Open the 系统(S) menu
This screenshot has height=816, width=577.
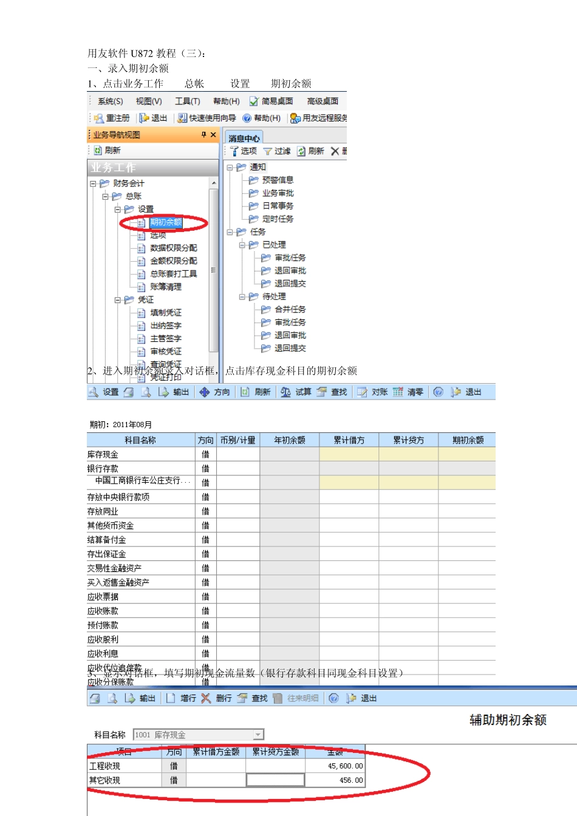coord(110,101)
